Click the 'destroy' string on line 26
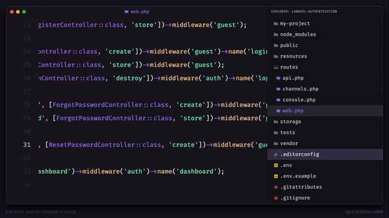 point(129,78)
